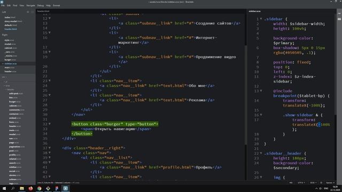This screenshot has width=342, height=192.
Task: Collapse code at line 12 in header.html pane
Action: (50, 18)
